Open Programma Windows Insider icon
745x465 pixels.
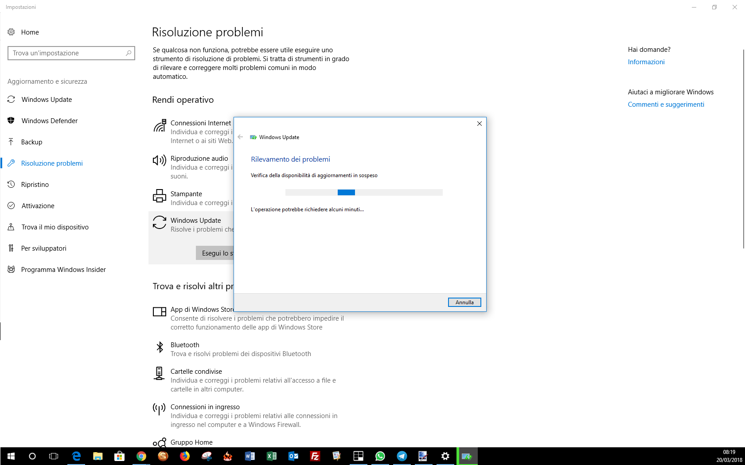[11, 270]
